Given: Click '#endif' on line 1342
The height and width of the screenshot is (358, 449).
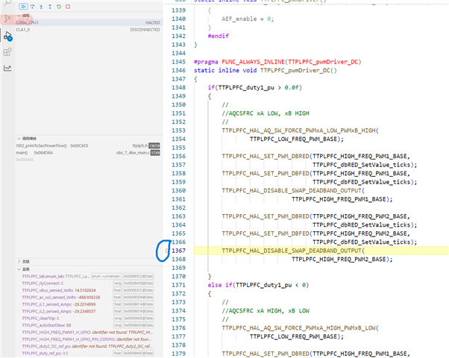Looking at the screenshot, I should click(x=219, y=36).
